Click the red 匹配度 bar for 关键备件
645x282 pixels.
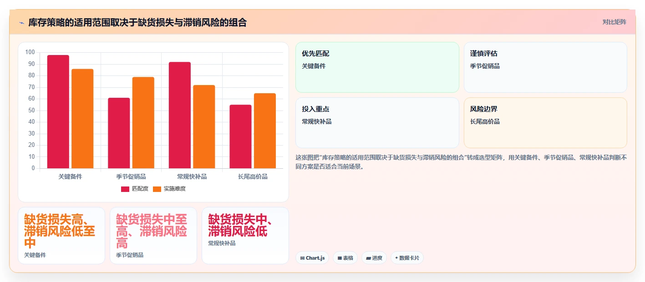(58, 112)
